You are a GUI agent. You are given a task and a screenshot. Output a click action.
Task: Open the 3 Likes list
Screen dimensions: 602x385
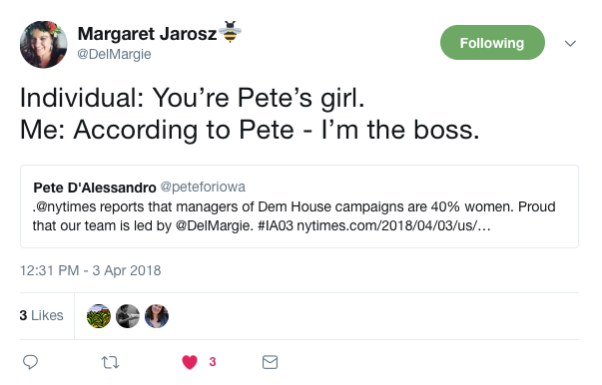(42, 315)
